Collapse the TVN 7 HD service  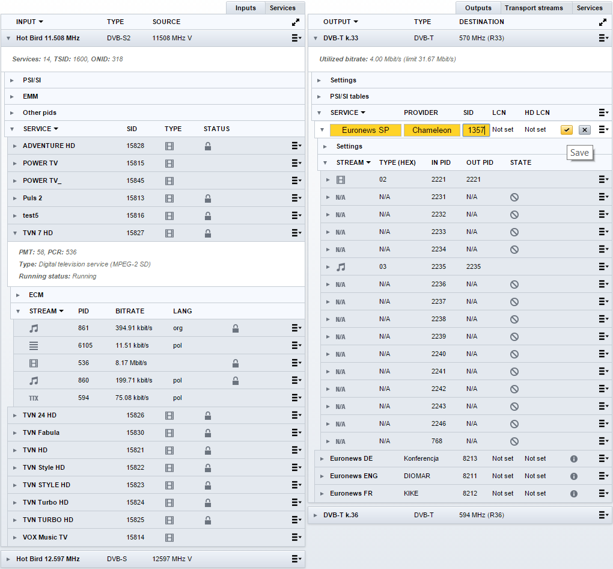point(15,233)
